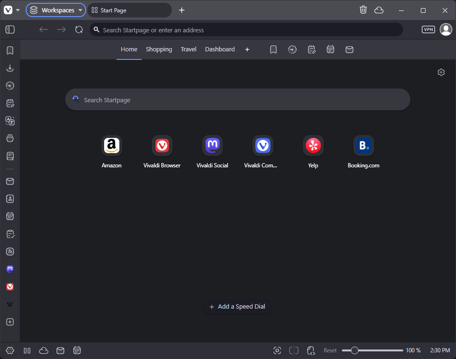Add a new web panel
The image size is (456, 359).
pos(10,322)
